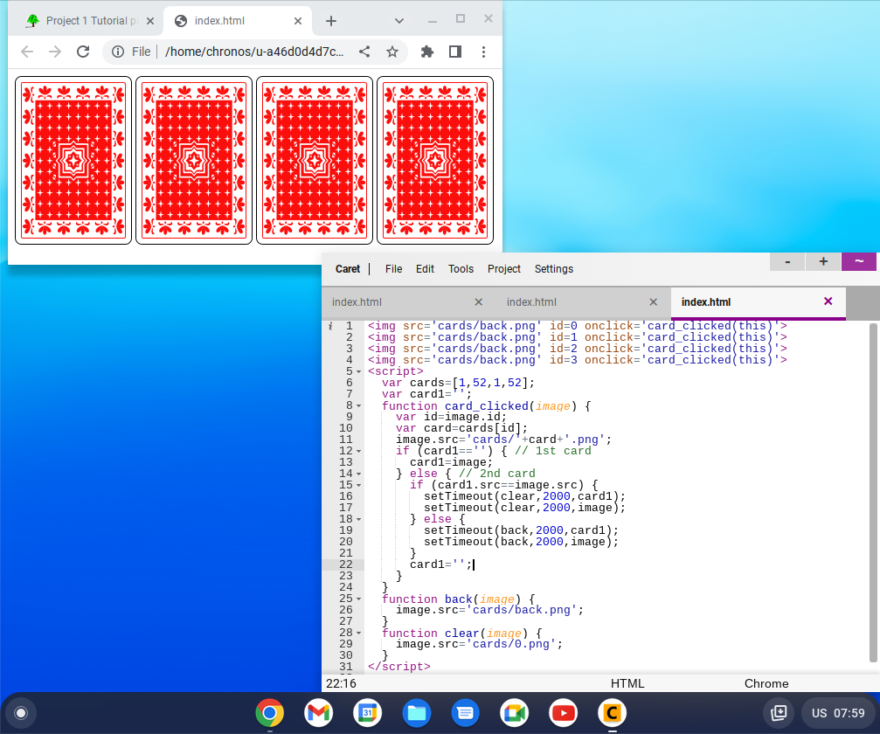Collapse card_clicked function fold at line 8

click(359, 405)
